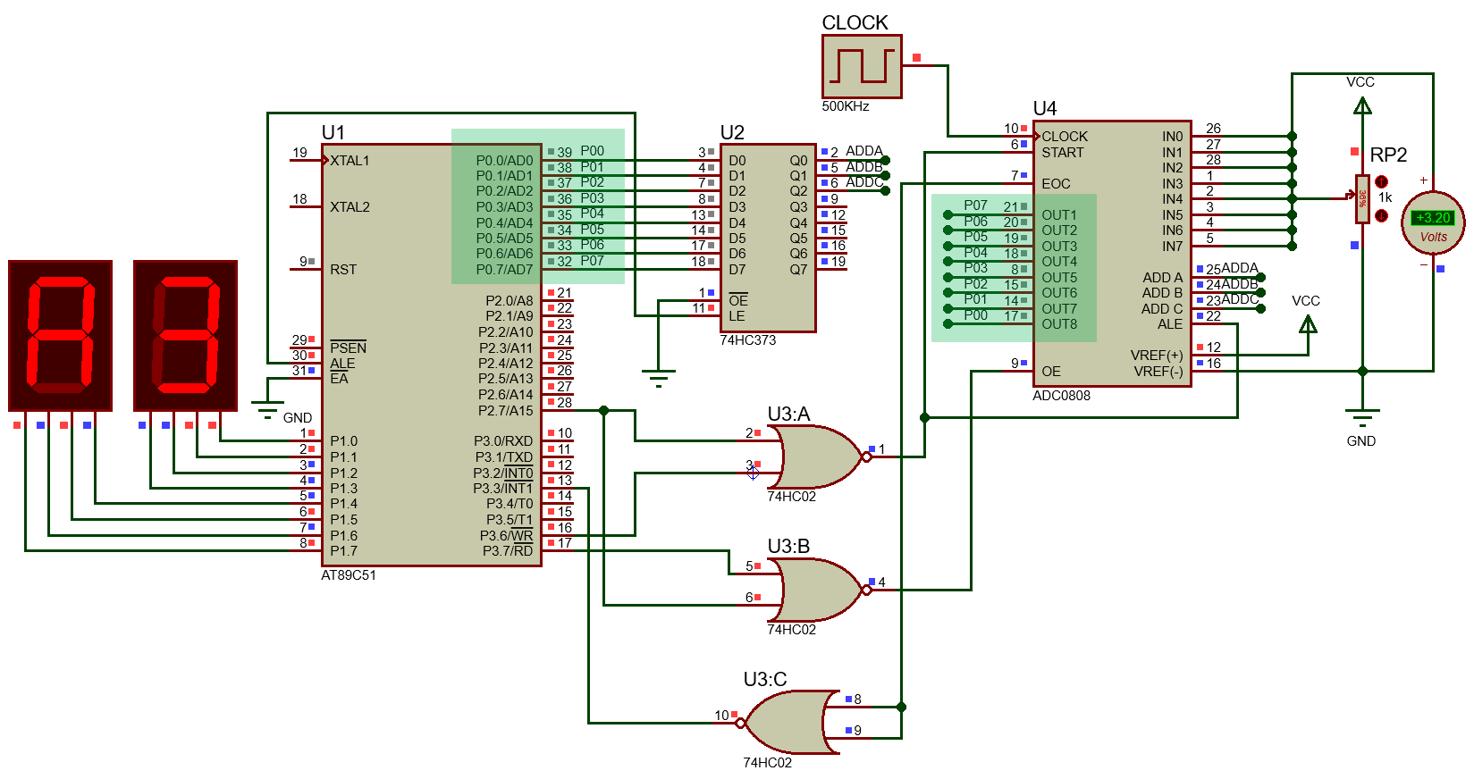Viewport: 1474px width, 779px height.
Task: Click the XTAL1 pin of U1
Action: (349, 161)
